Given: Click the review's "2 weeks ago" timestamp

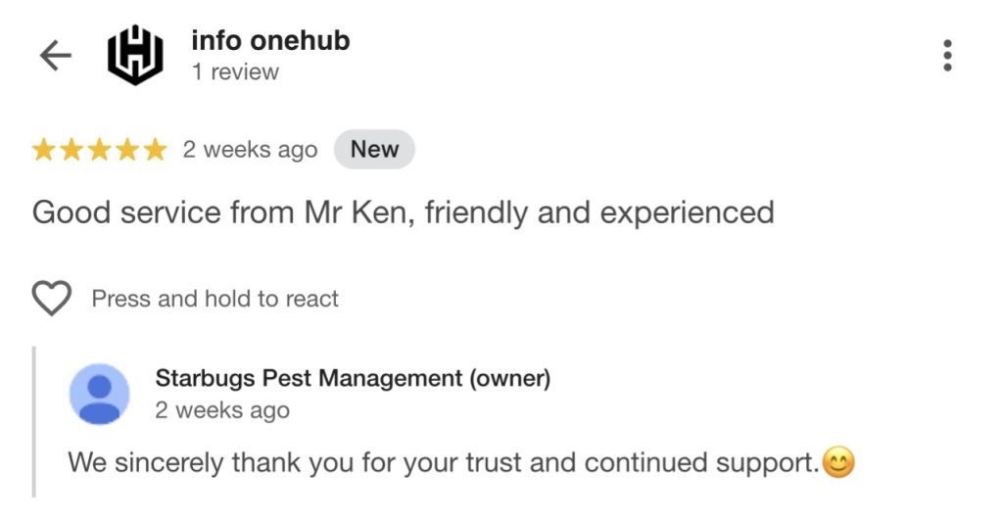Looking at the screenshot, I should click(250, 151).
